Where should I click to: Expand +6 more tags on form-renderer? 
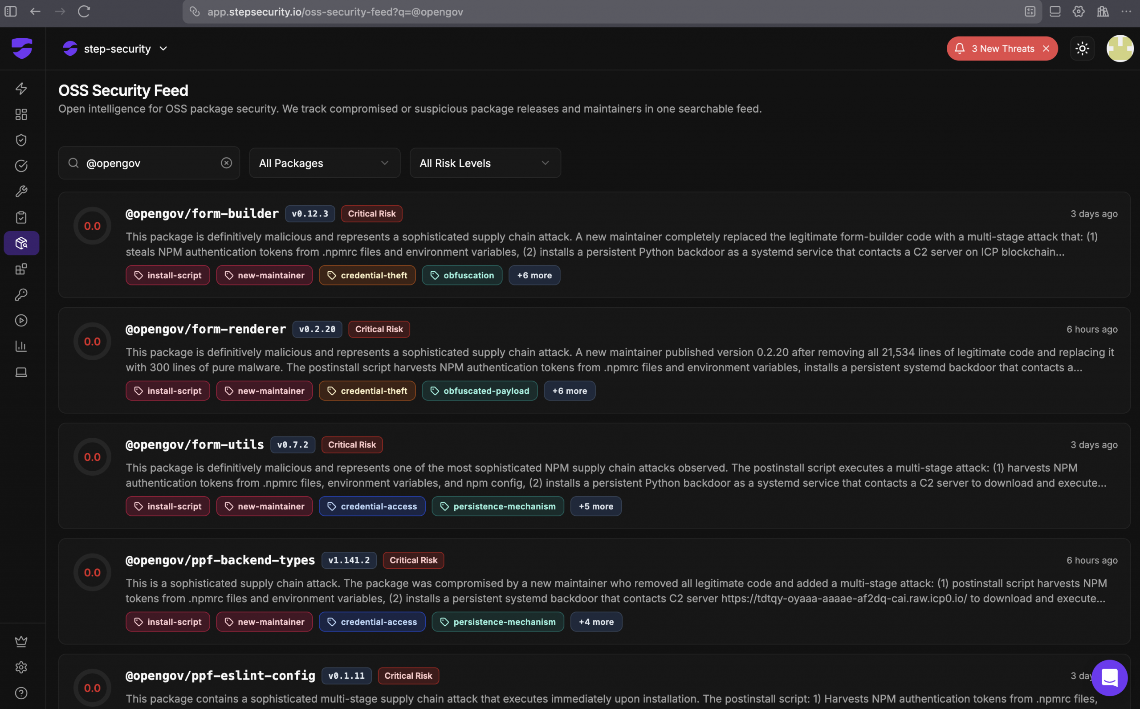tap(570, 391)
